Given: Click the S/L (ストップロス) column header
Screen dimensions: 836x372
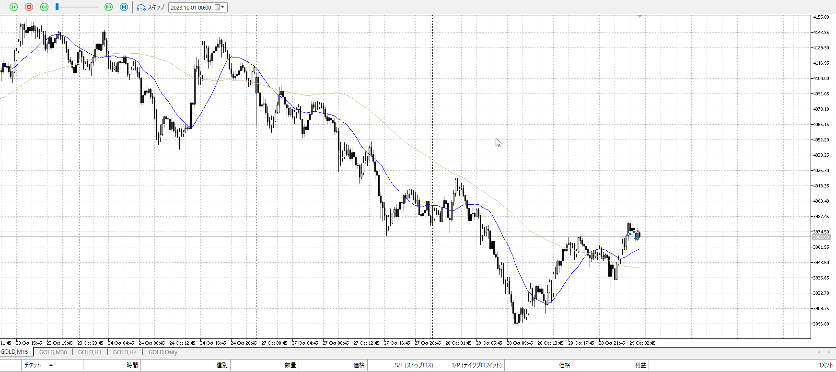Looking at the screenshot, I should coord(414,365).
